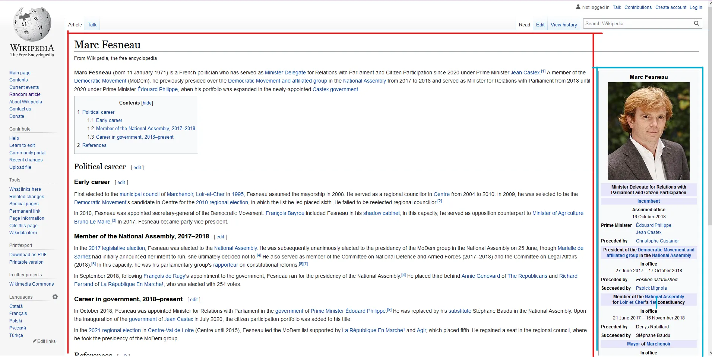Open a Random article
712x357 pixels.
25,94
